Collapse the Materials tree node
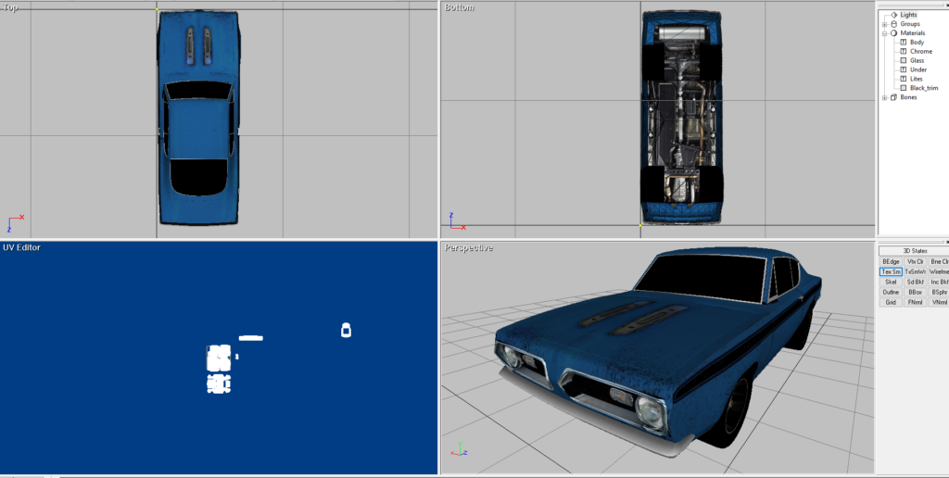 pyautogui.click(x=884, y=33)
